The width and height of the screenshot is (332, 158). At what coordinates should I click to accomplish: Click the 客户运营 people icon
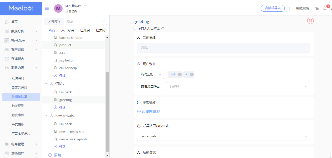tap(7, 49)
